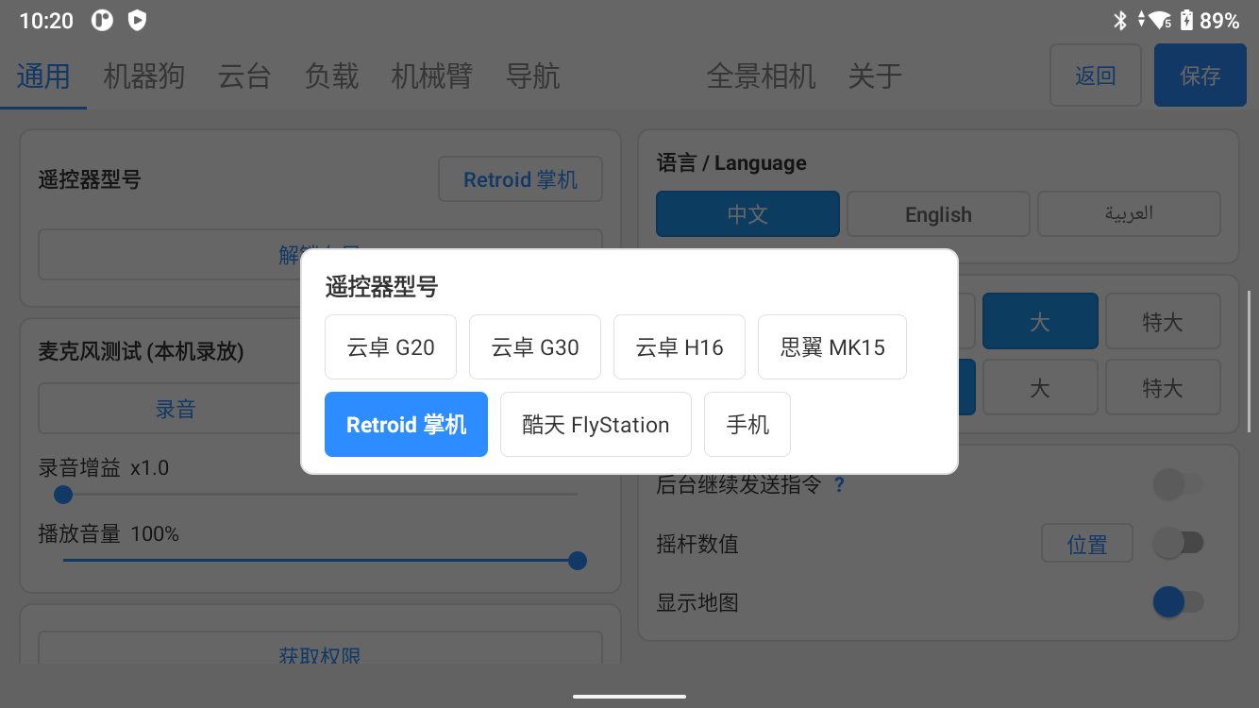Select 云卓 G20 controller model
The image size is (1259, 708).
(x=391, y=347)
